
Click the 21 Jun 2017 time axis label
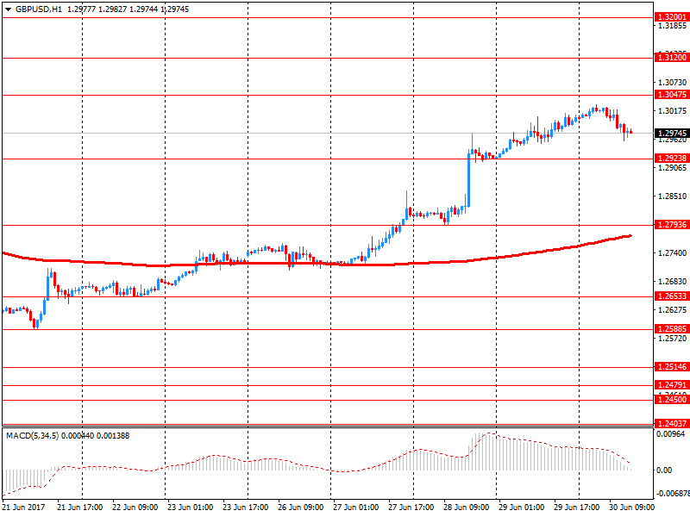coord(24,508)
